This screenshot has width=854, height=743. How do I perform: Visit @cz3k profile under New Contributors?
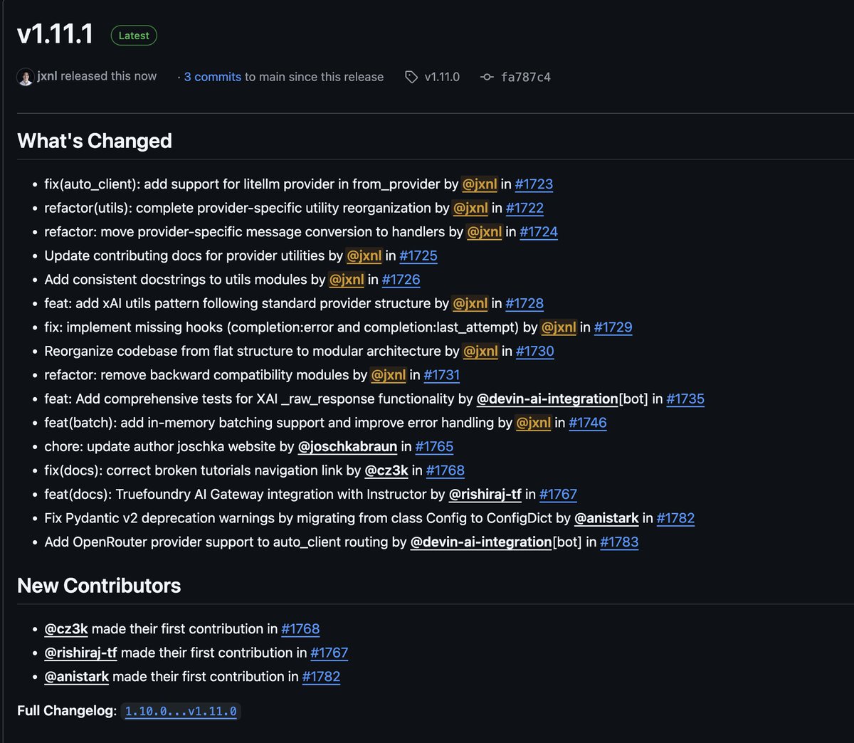[66, 629]
